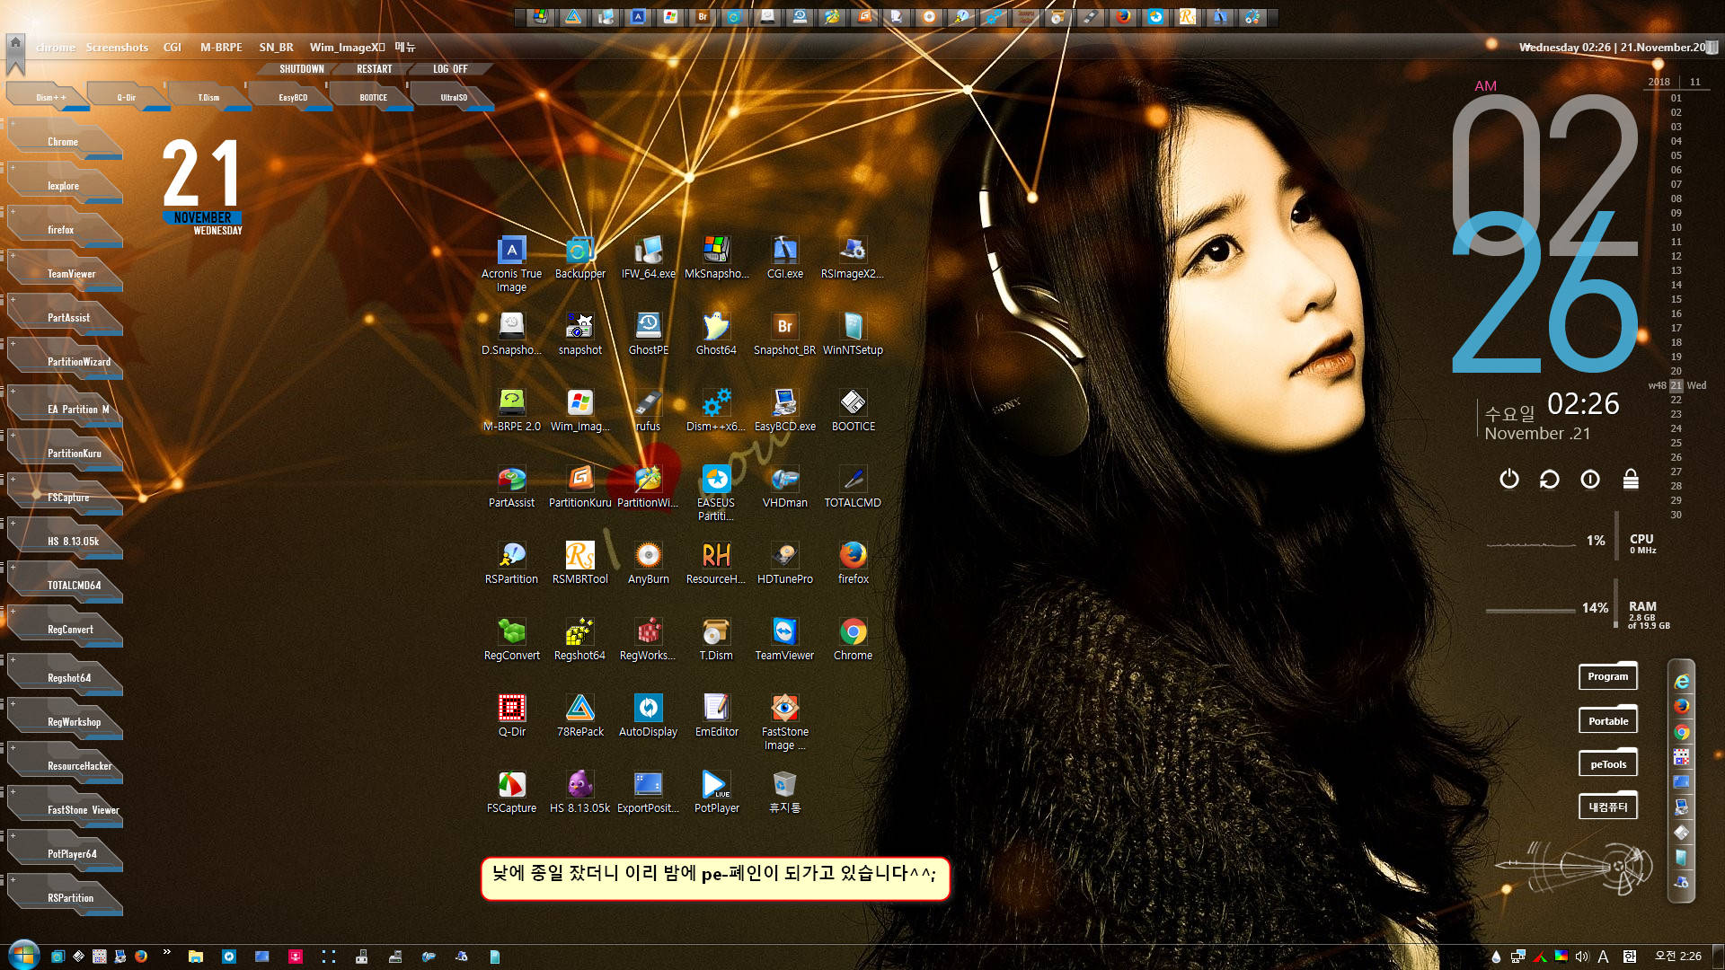Open MkSnapshot desktop icon
The height and width of the screenshot is (970, 1725).
(716, 258)
